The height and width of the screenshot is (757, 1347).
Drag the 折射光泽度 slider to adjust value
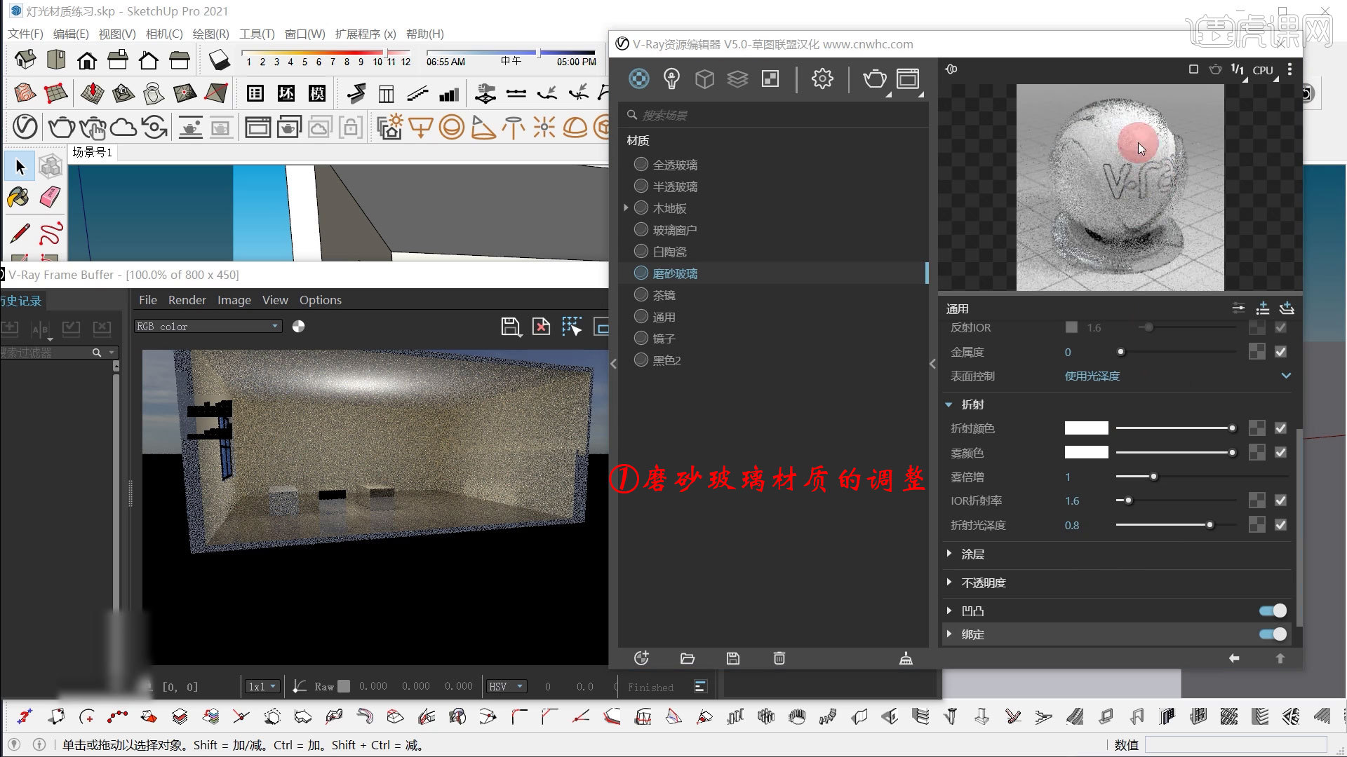point(1210,524)
